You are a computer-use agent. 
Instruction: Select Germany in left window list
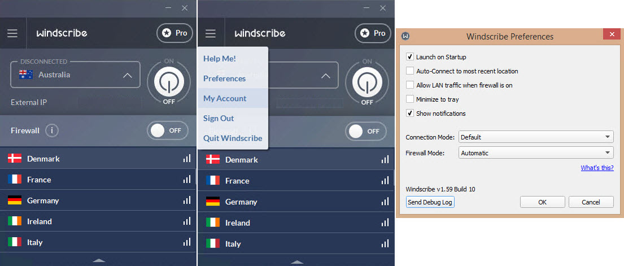click(x=98, y=200)
